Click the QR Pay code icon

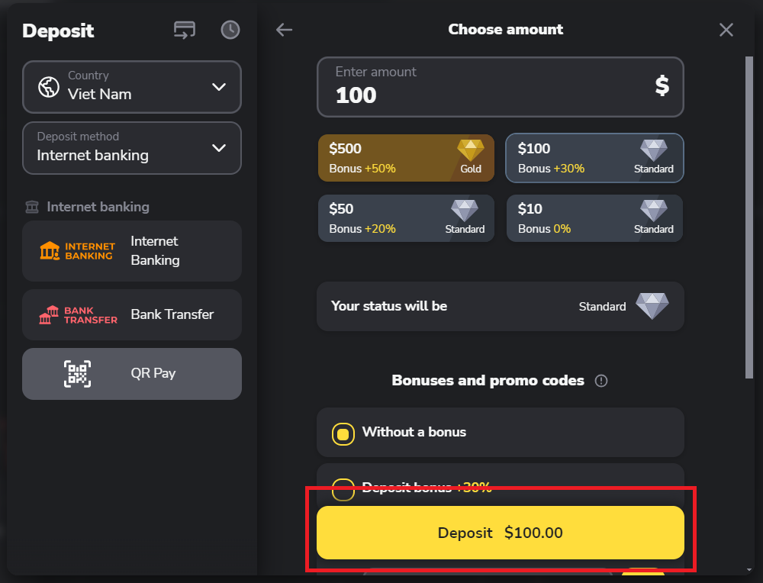coord(77,374)
